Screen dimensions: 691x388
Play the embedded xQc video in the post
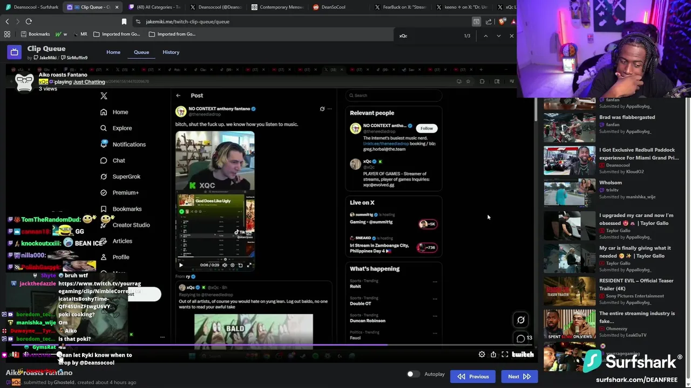[181, 265]
